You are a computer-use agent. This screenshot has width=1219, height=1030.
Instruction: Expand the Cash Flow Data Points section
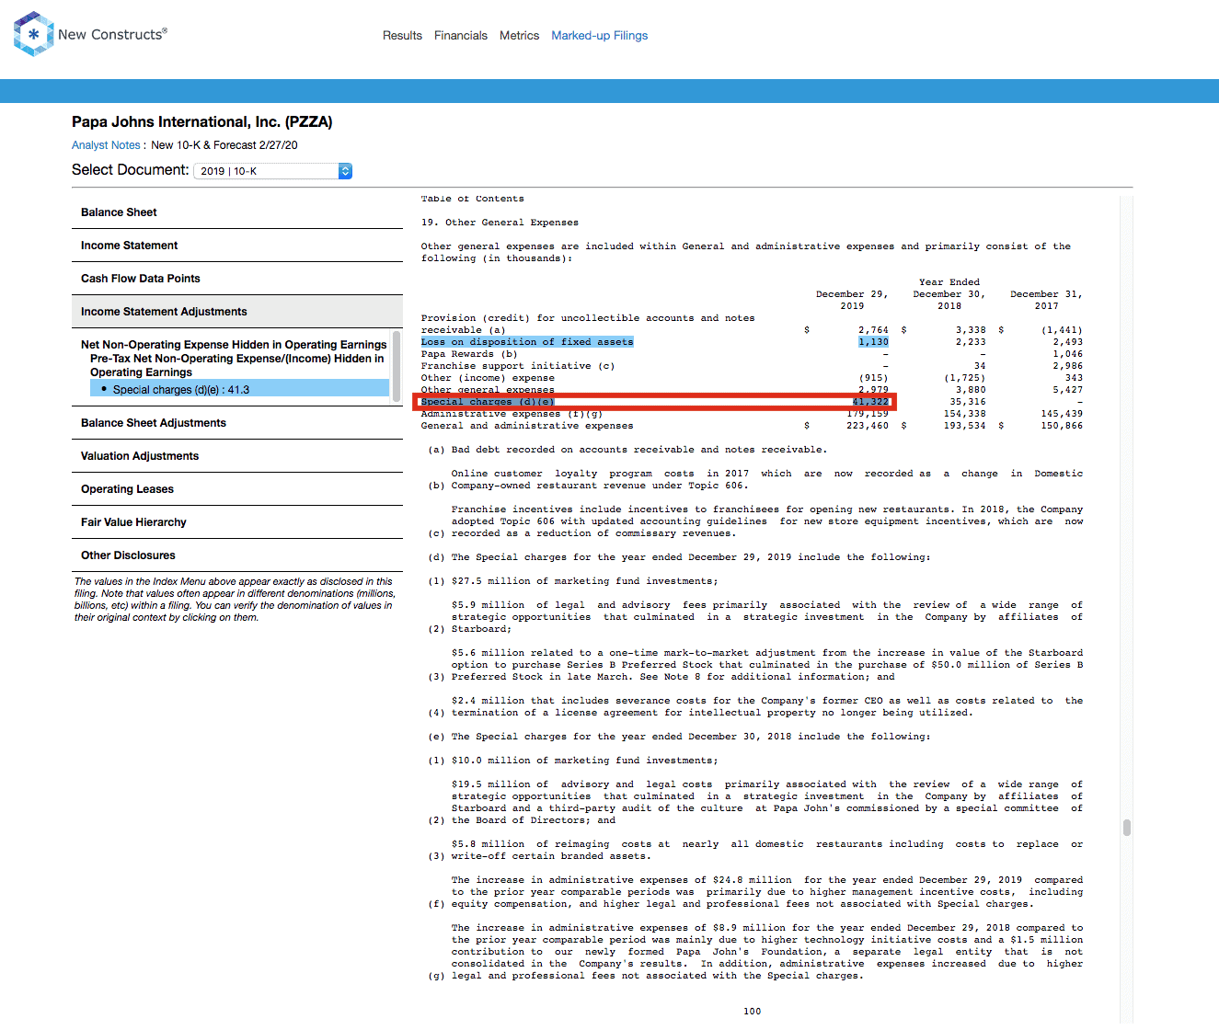(x=237, y=279)
